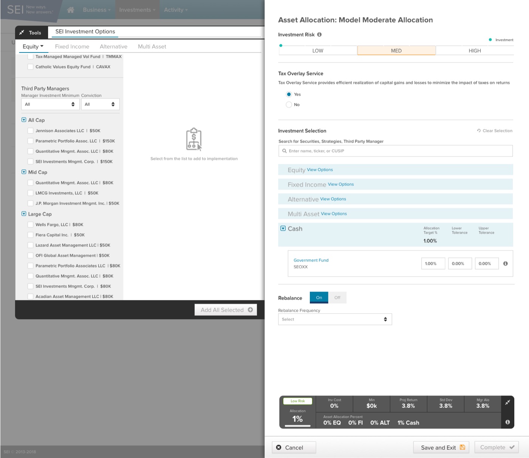Viewport: 529px width, 458px height.
Task: Check Catholic Values Equity Fund CAVAX
Action: tap(31, 67)
